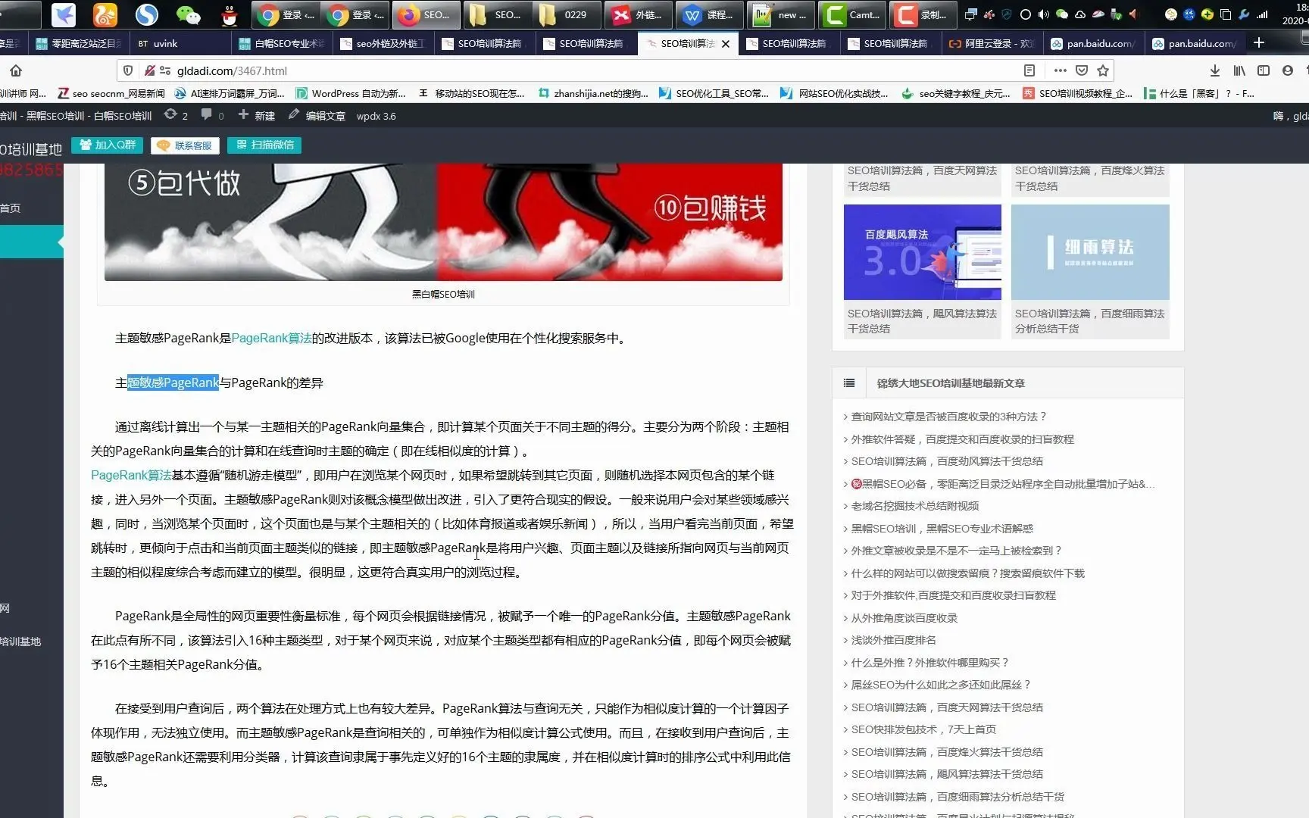1309x818 pixels.
Task: Open the Firefox library icon in the toolbar
Action: (x=1240, y=70)
